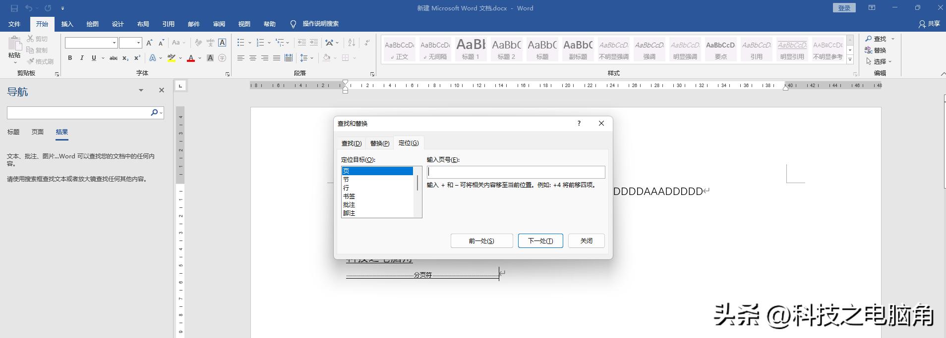Decrease the paragraph indent
946x338 pixels.
(x=302, y=43)
